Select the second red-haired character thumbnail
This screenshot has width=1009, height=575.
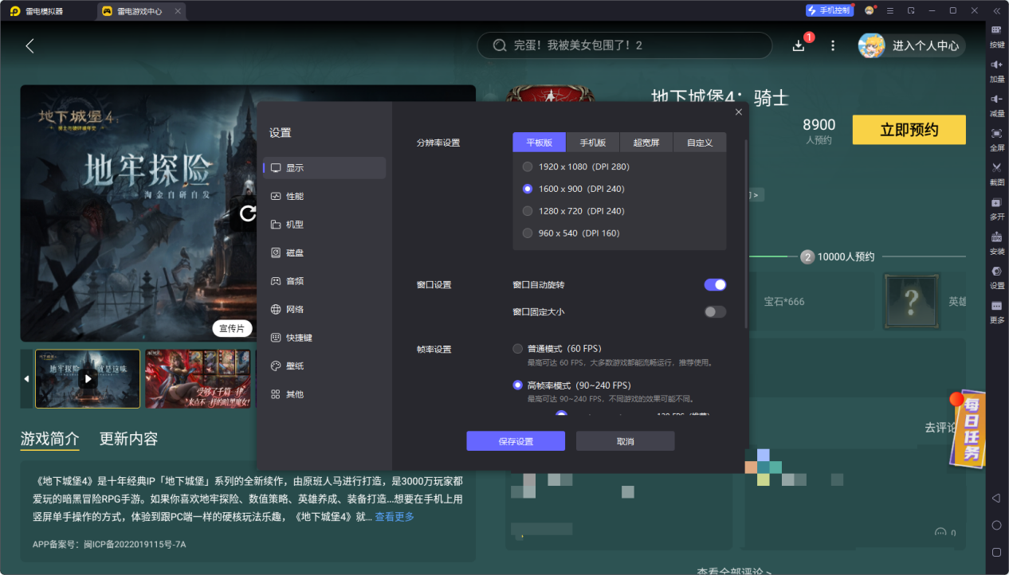(198, 379)
